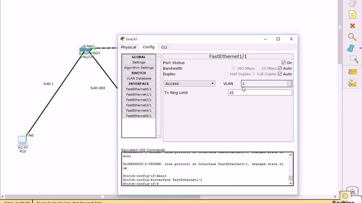Select the Half Duplex option
Viewport: 362px width, 203px height.
[x=226, y=74]
